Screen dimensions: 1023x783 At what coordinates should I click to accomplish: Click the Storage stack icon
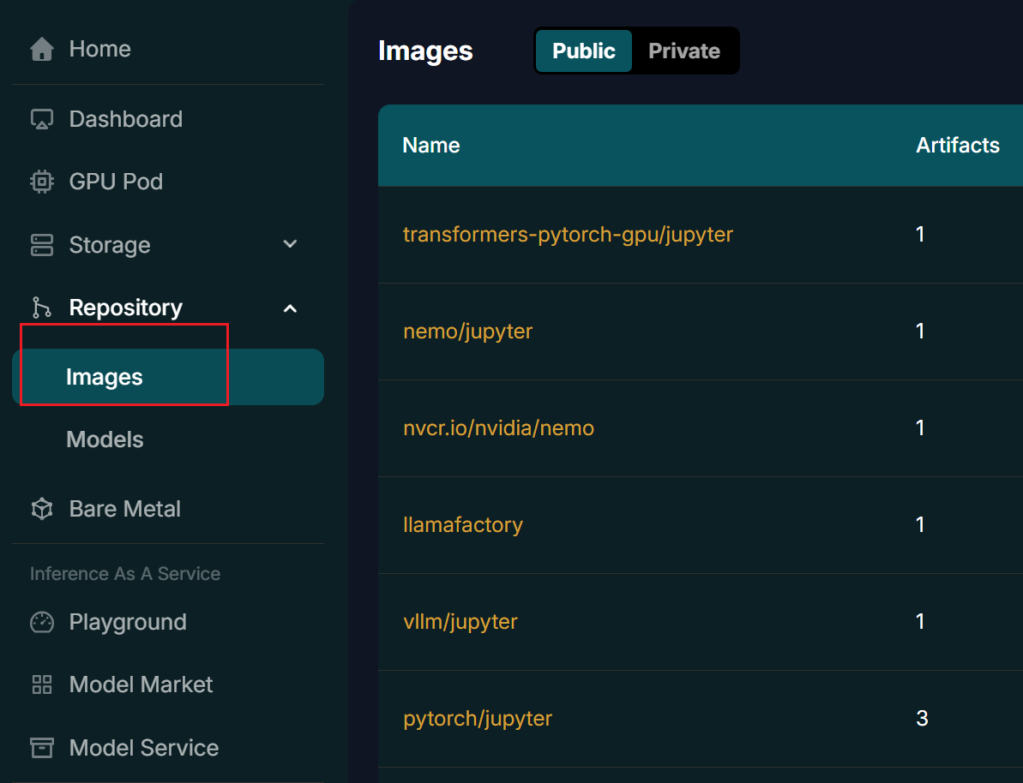coord(41,244)
